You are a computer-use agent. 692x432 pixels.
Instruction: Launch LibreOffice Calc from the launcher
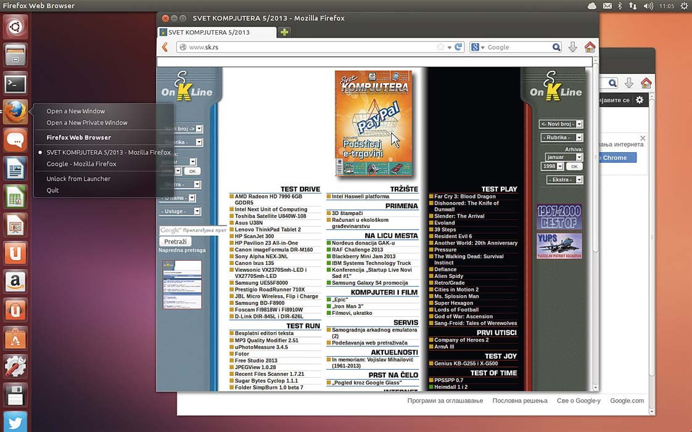(15, 197)
